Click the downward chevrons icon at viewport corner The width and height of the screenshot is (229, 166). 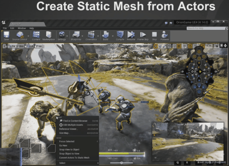[226, 46]
